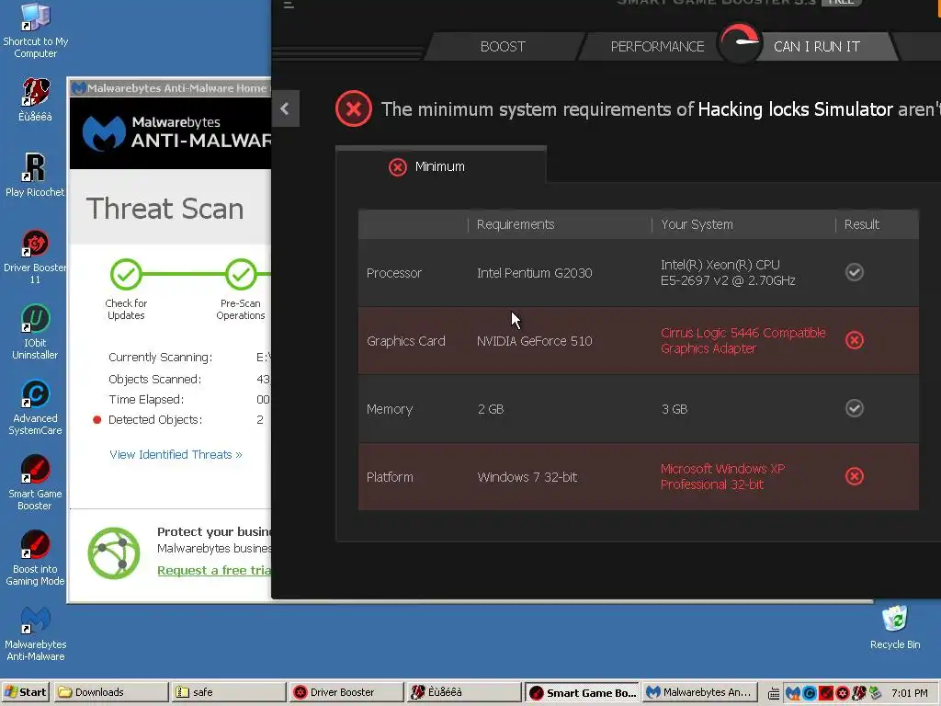Switch to the BOOST tab
This screenshot has width=941, height=706.
(503, 47)
